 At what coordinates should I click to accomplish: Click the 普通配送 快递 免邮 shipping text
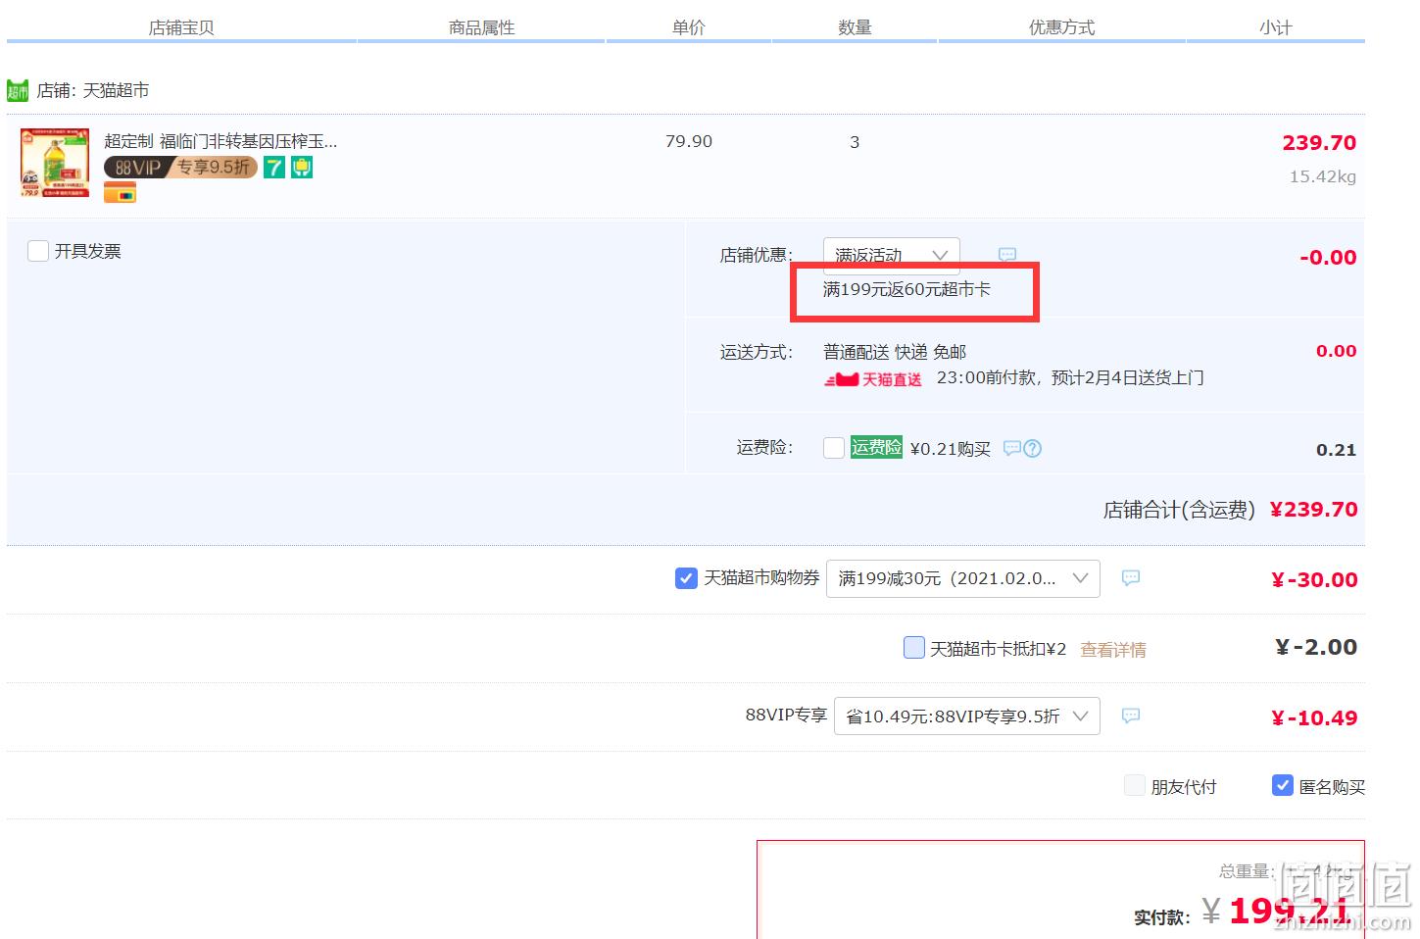click(895, 352)
